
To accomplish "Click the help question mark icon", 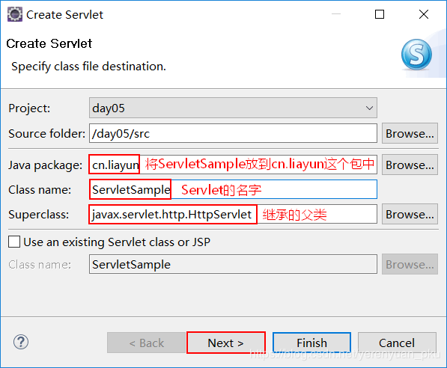I will [x=21, y=342].
